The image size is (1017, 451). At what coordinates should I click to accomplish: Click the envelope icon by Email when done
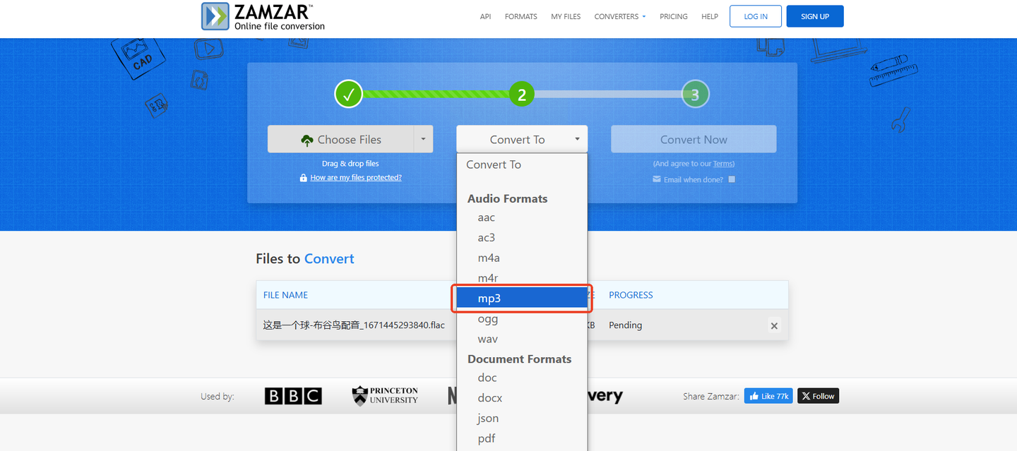(x=657, y=179)
